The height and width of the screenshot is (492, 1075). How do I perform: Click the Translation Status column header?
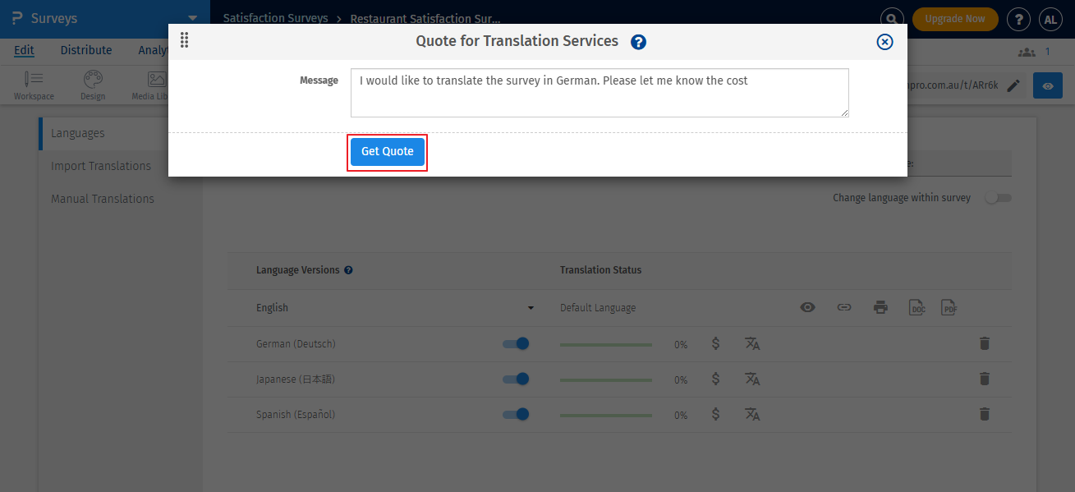[601, 270]
